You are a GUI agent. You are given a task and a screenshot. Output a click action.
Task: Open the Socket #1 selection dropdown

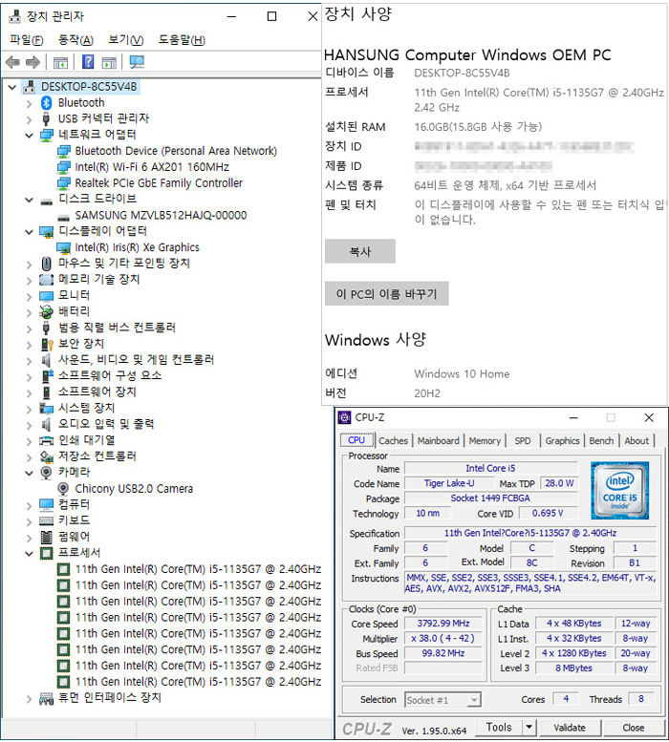[474, 700]
